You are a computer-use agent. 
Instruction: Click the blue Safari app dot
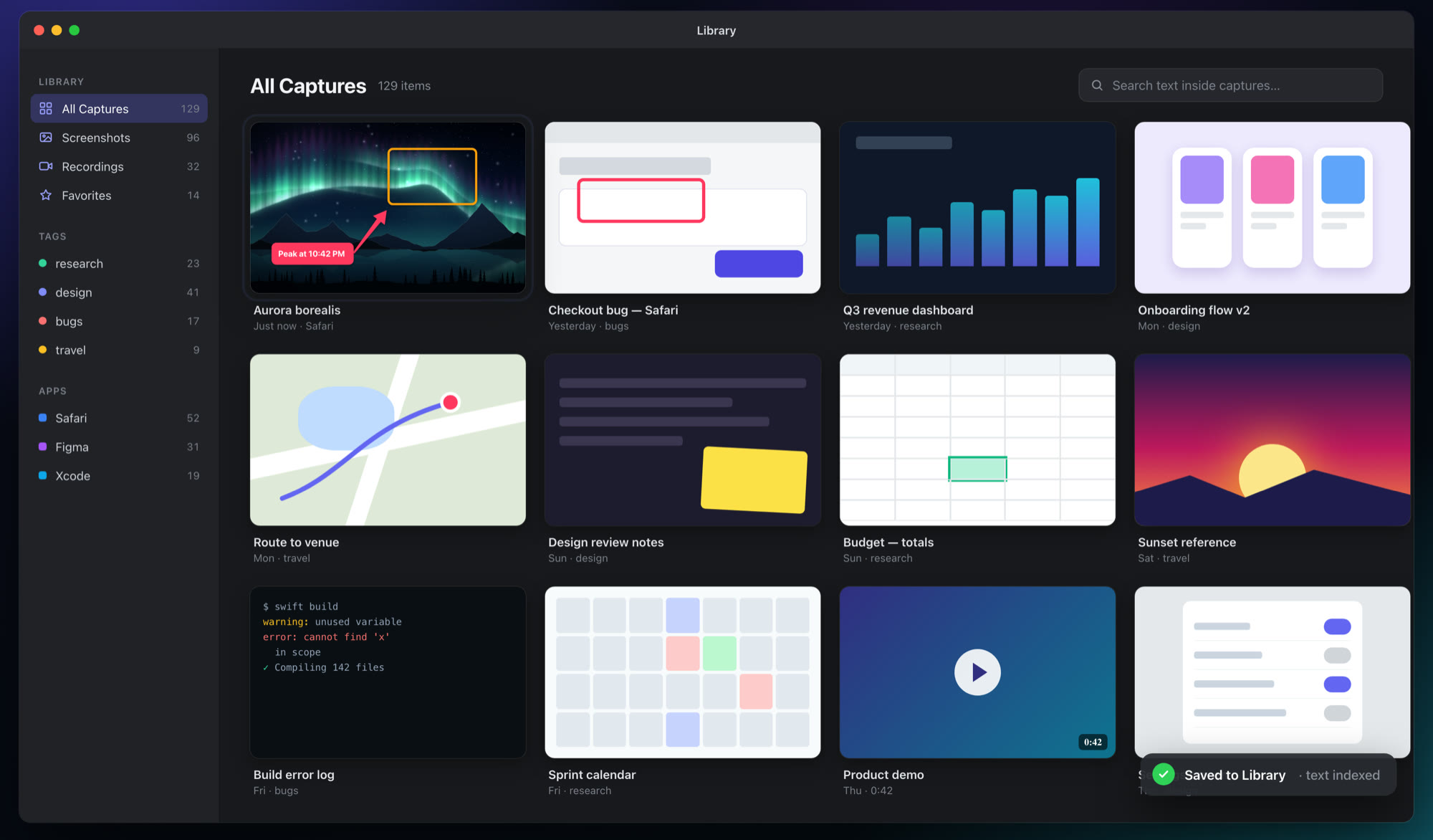click(x=42, y=418)
